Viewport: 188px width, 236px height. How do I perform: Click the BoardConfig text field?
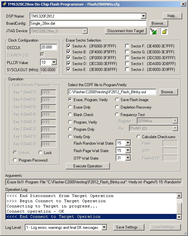pyautogui.click(x=88, y=23)
